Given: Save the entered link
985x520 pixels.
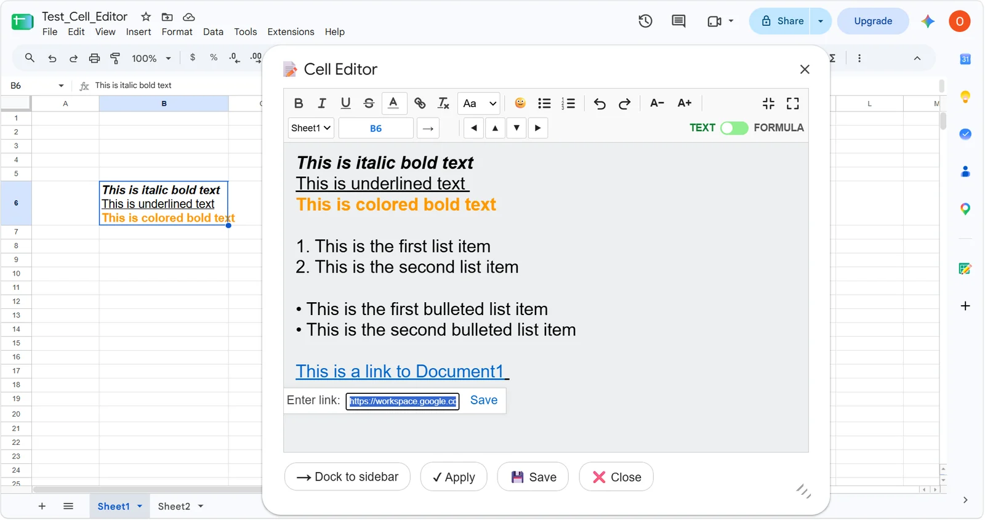Looking at the screenshot, I should point(484,400).
